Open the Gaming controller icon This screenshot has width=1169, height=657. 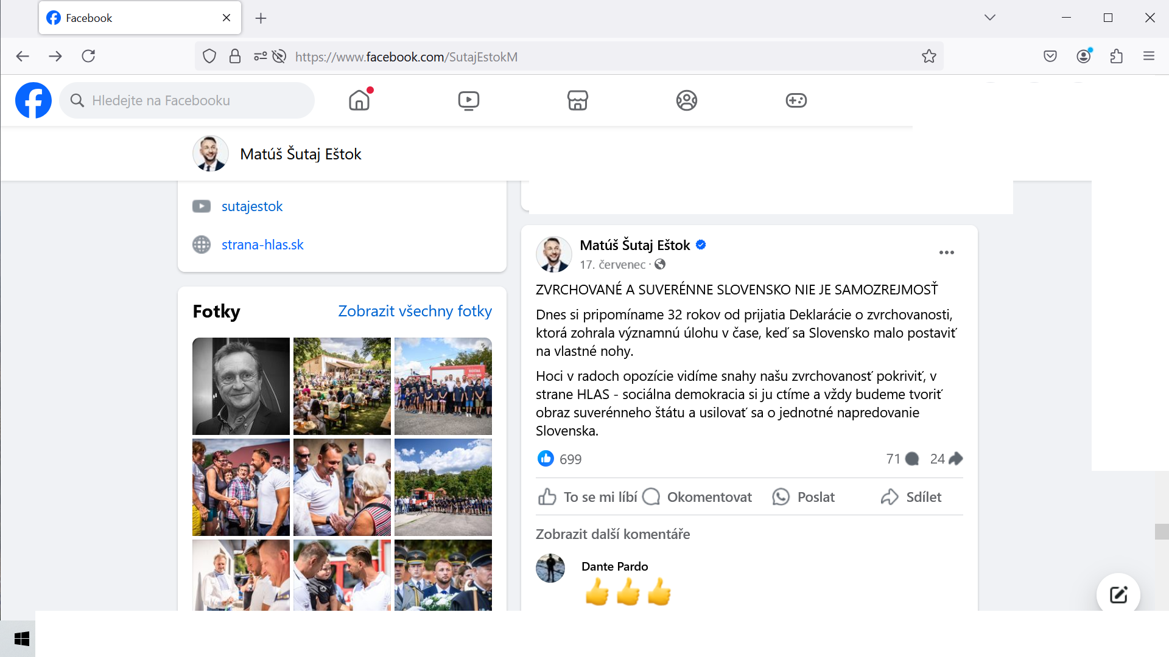pos(796,100)
